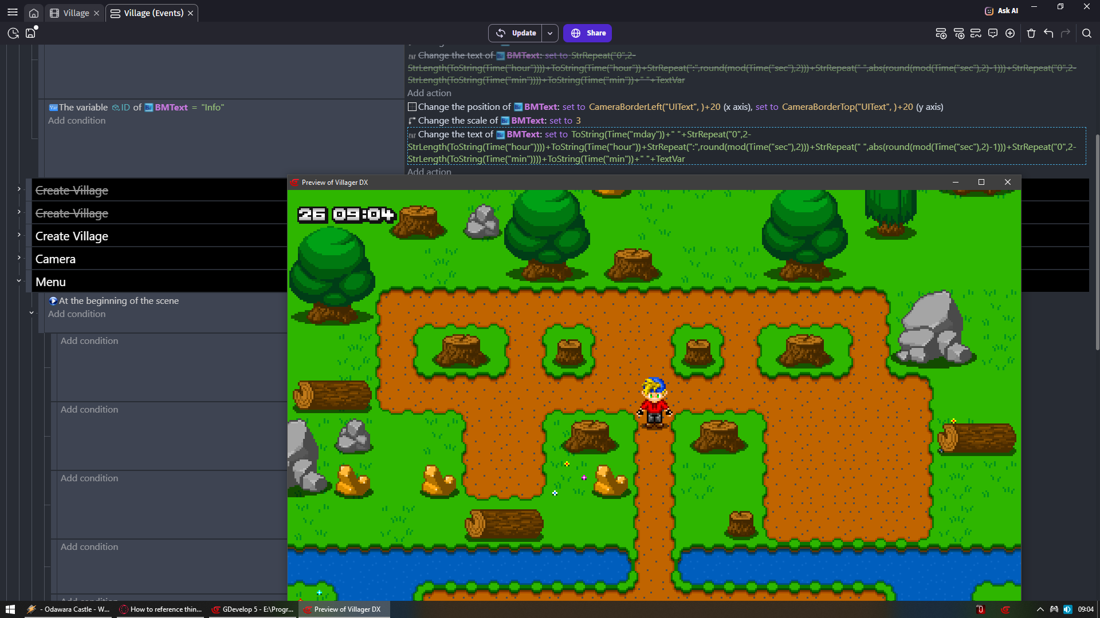
Task: Open the main hamburger menu
Action: pyautogui.click(x=13, y=13)
